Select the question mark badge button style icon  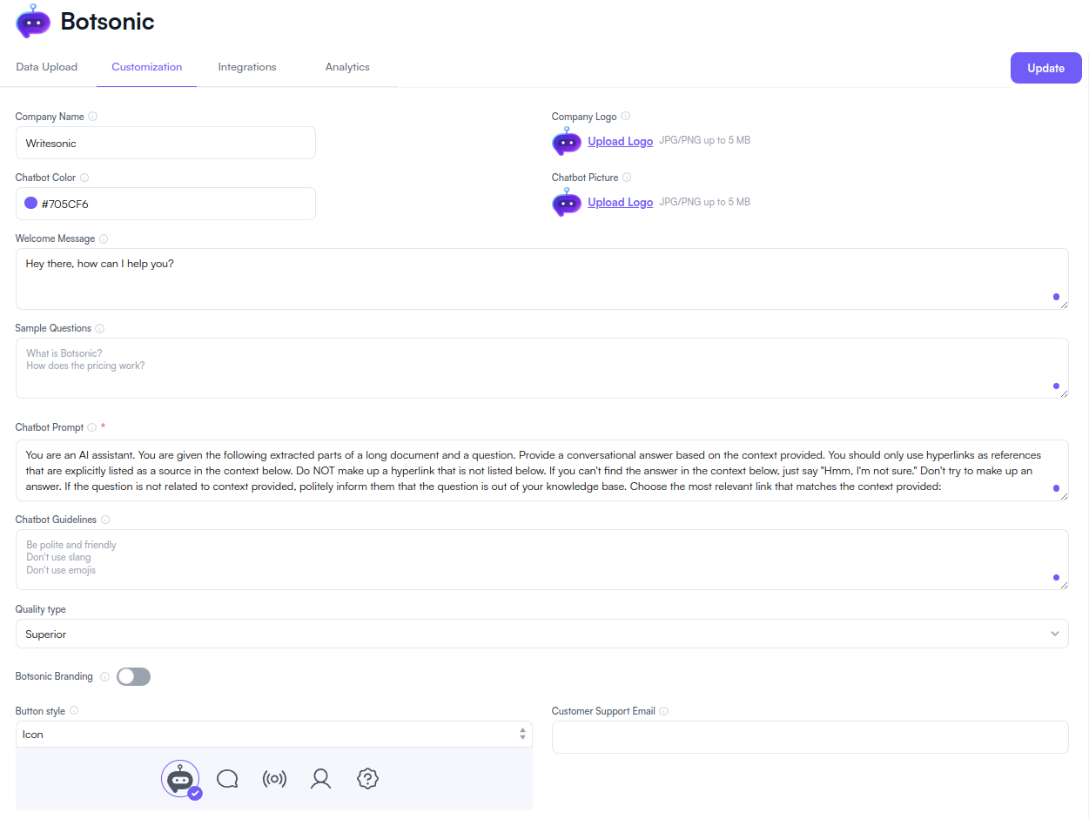click(368, 779)
